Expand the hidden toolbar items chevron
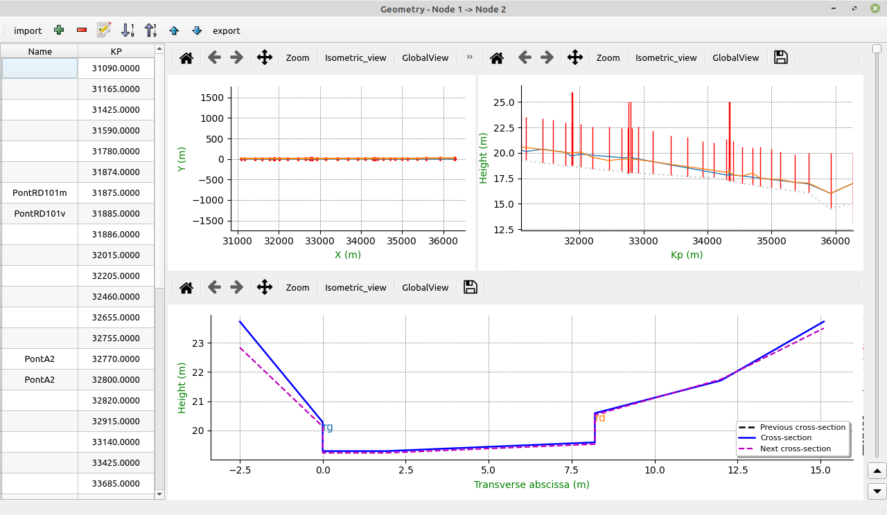This screenshot has height=515, width=887. click(x=470, y=57)
